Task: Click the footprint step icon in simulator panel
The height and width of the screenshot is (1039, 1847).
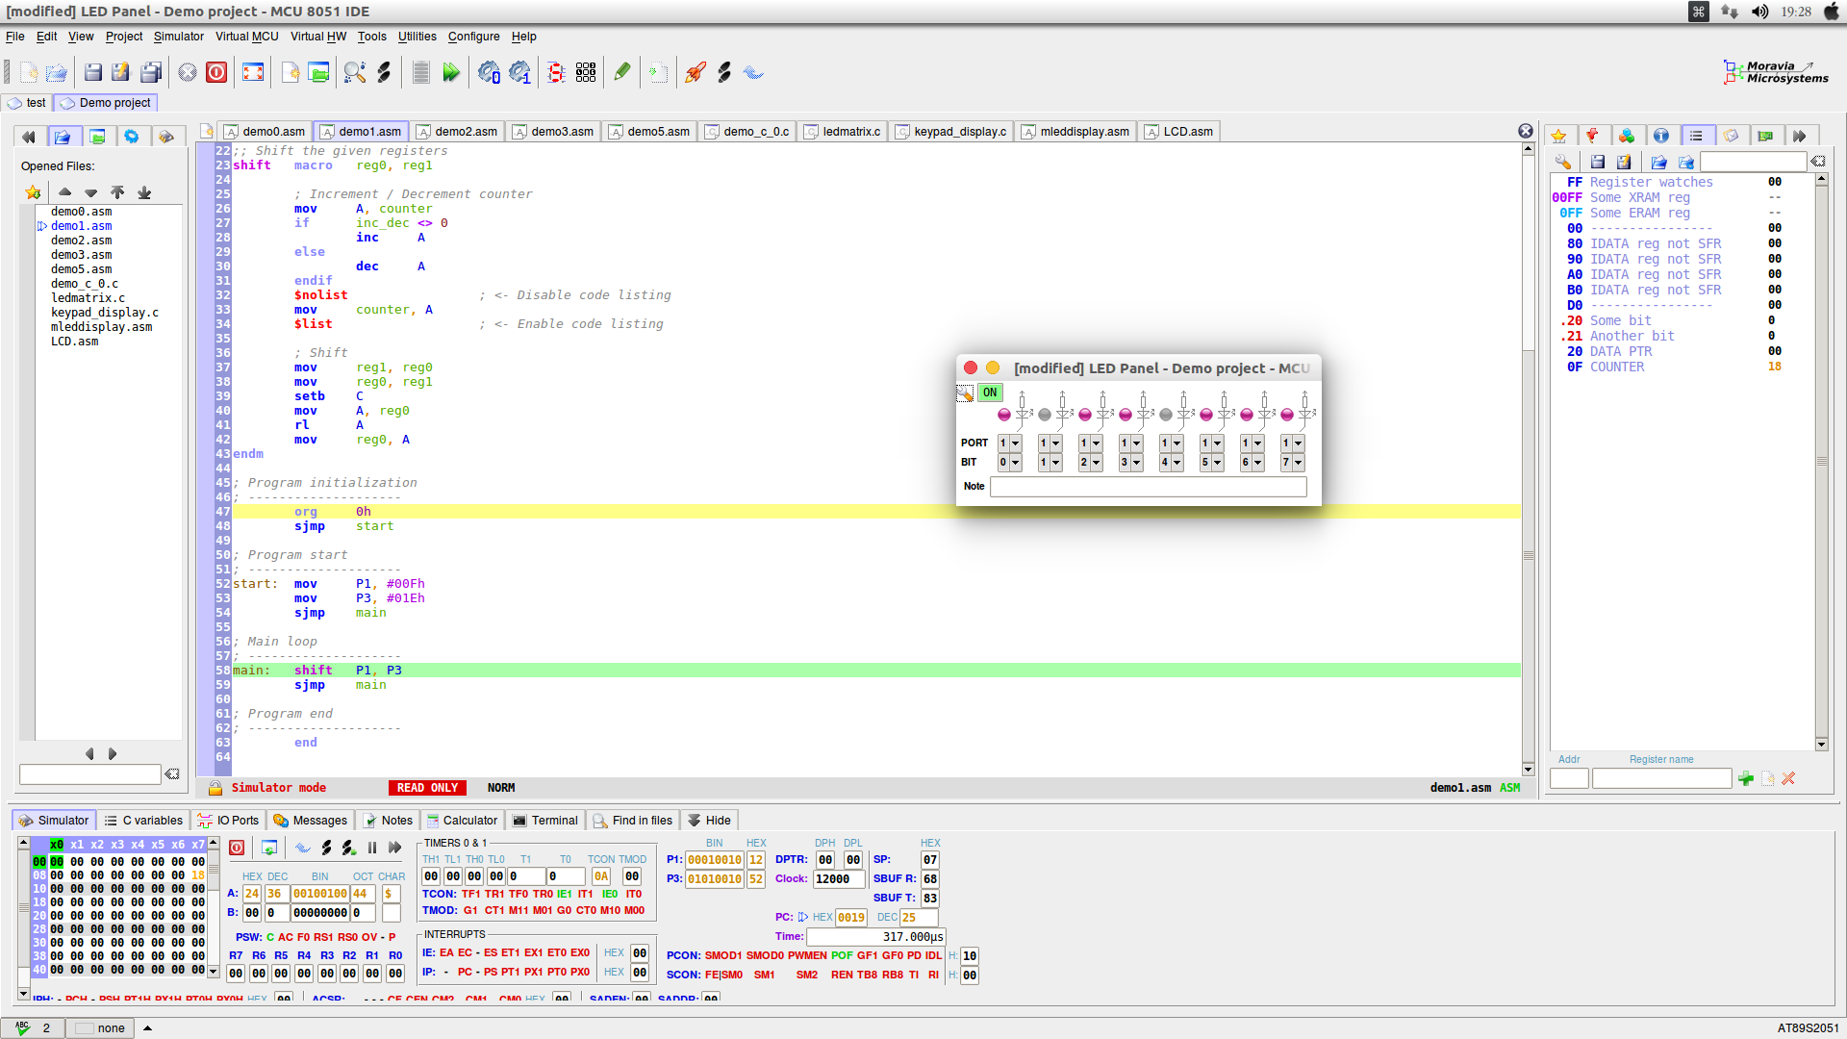Action: [x=326, y=848]
